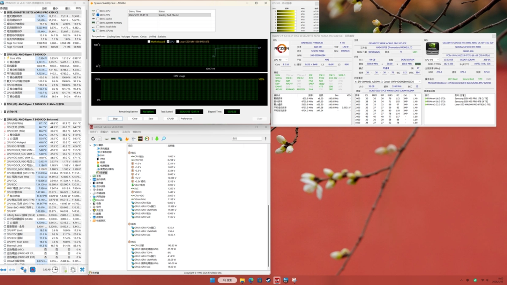The image size is (507, 285).
Task: Click the HWiNFO save log sheet icon
Action: tap(64, 270)
